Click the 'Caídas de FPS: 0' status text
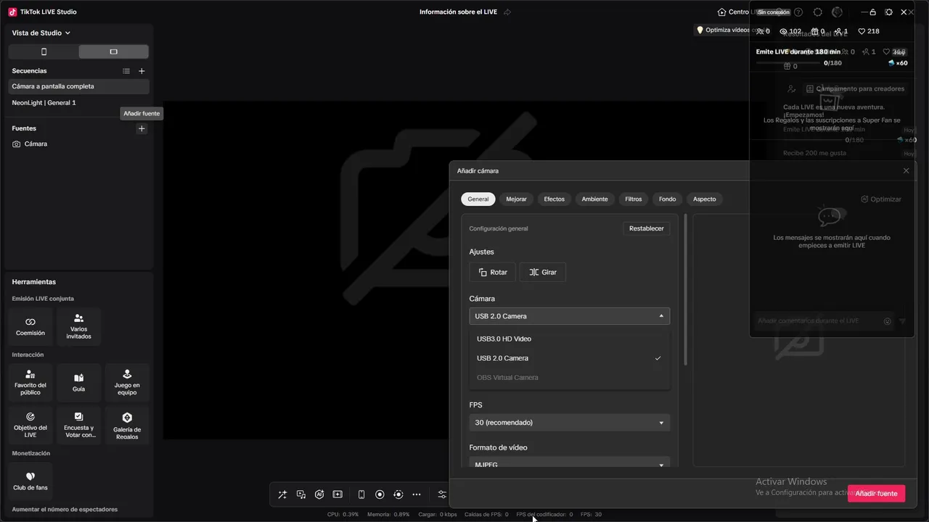 click(x=486, y=515)
